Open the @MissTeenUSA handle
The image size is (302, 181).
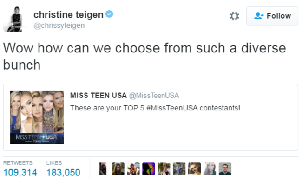point(154,96)
